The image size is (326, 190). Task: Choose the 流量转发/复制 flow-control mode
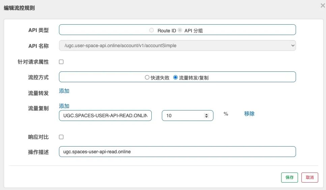coord(176,77)
